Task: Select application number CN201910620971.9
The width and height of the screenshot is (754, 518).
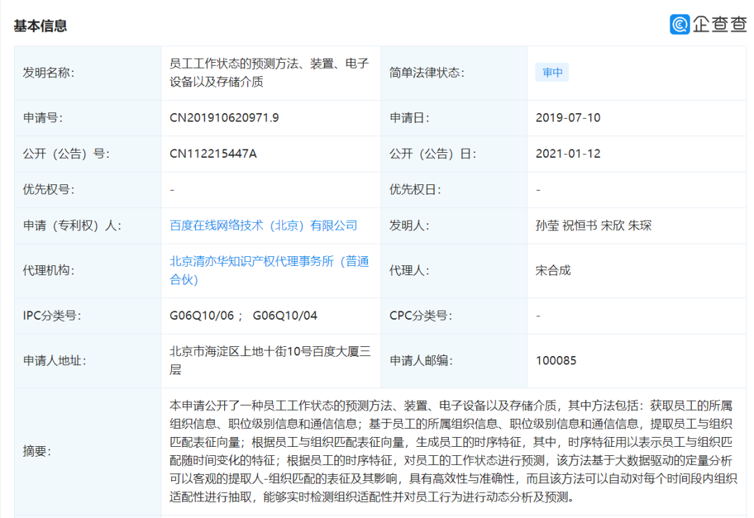Action: pos(224,117)
